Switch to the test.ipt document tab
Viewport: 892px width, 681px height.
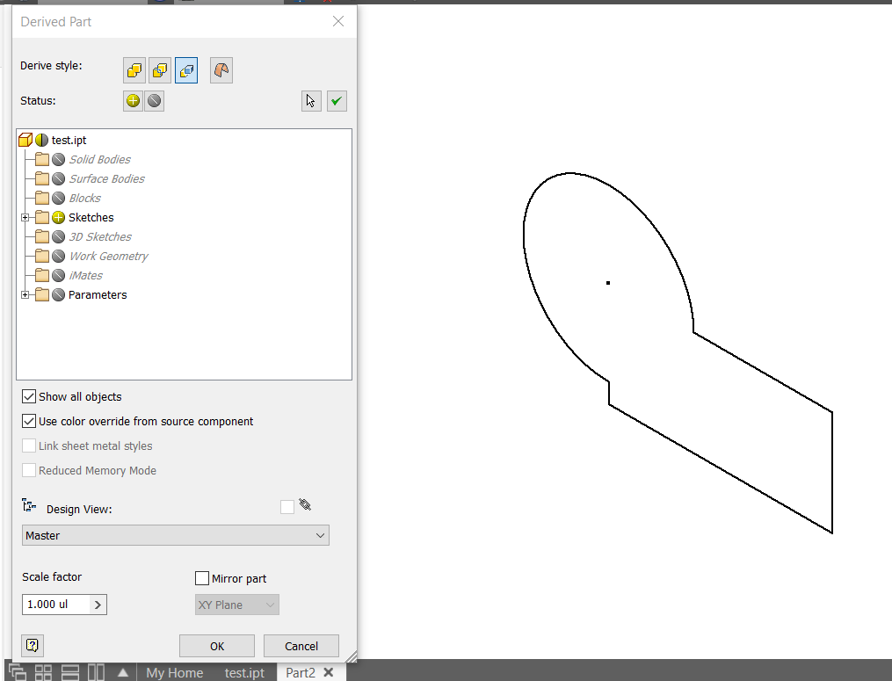(x=244, y=673)
